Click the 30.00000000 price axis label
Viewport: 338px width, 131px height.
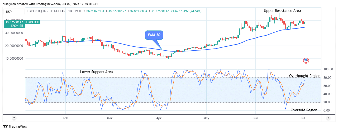pyautogui.click(x=15, y=33)
